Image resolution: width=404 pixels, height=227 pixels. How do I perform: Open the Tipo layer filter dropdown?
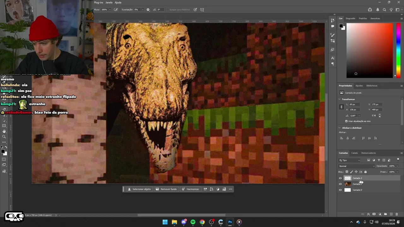[349, 160]
